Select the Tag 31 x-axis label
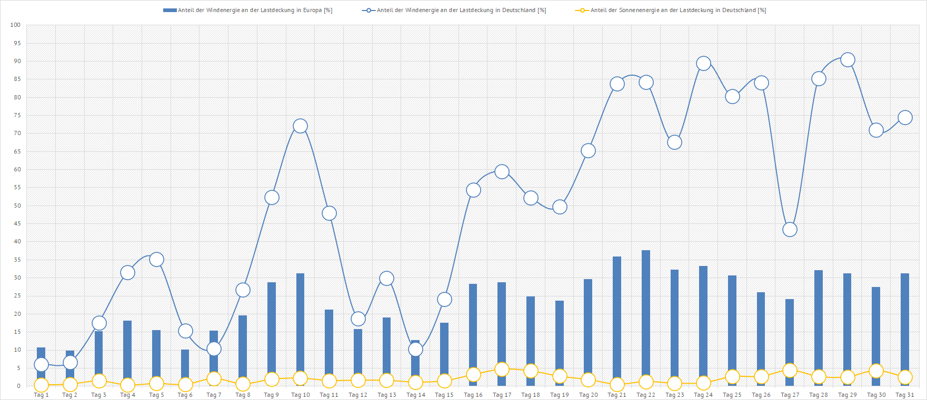 coord(904,395)
